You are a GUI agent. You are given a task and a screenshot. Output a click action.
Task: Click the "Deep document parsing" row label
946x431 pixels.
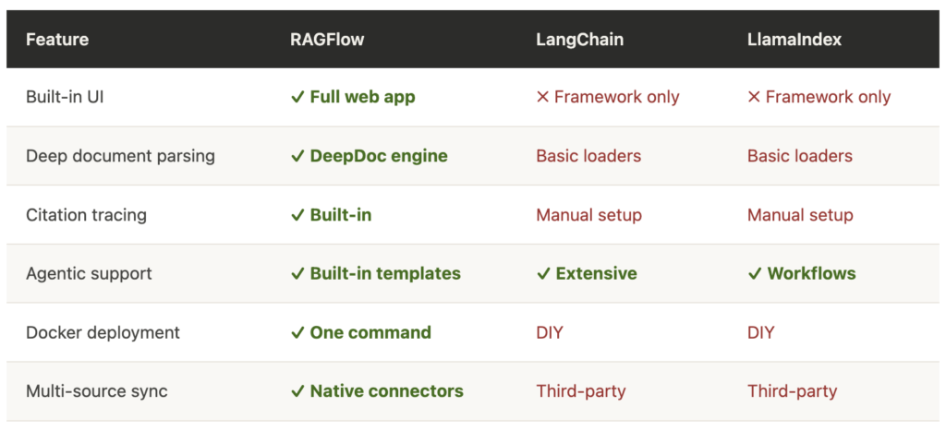[120, 156]
